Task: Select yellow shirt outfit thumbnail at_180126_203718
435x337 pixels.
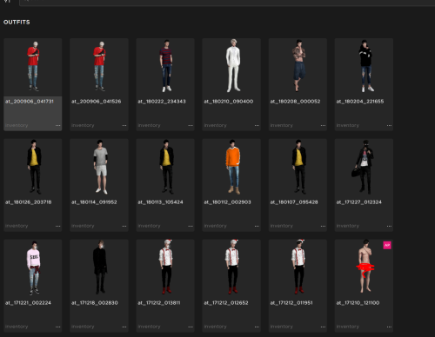Action: click(34, 167)
